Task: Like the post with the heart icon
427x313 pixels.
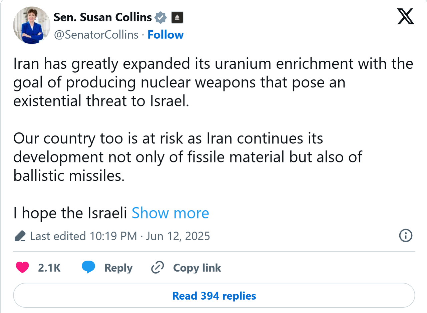Action: pyautogui.click(x=22, y=268)
